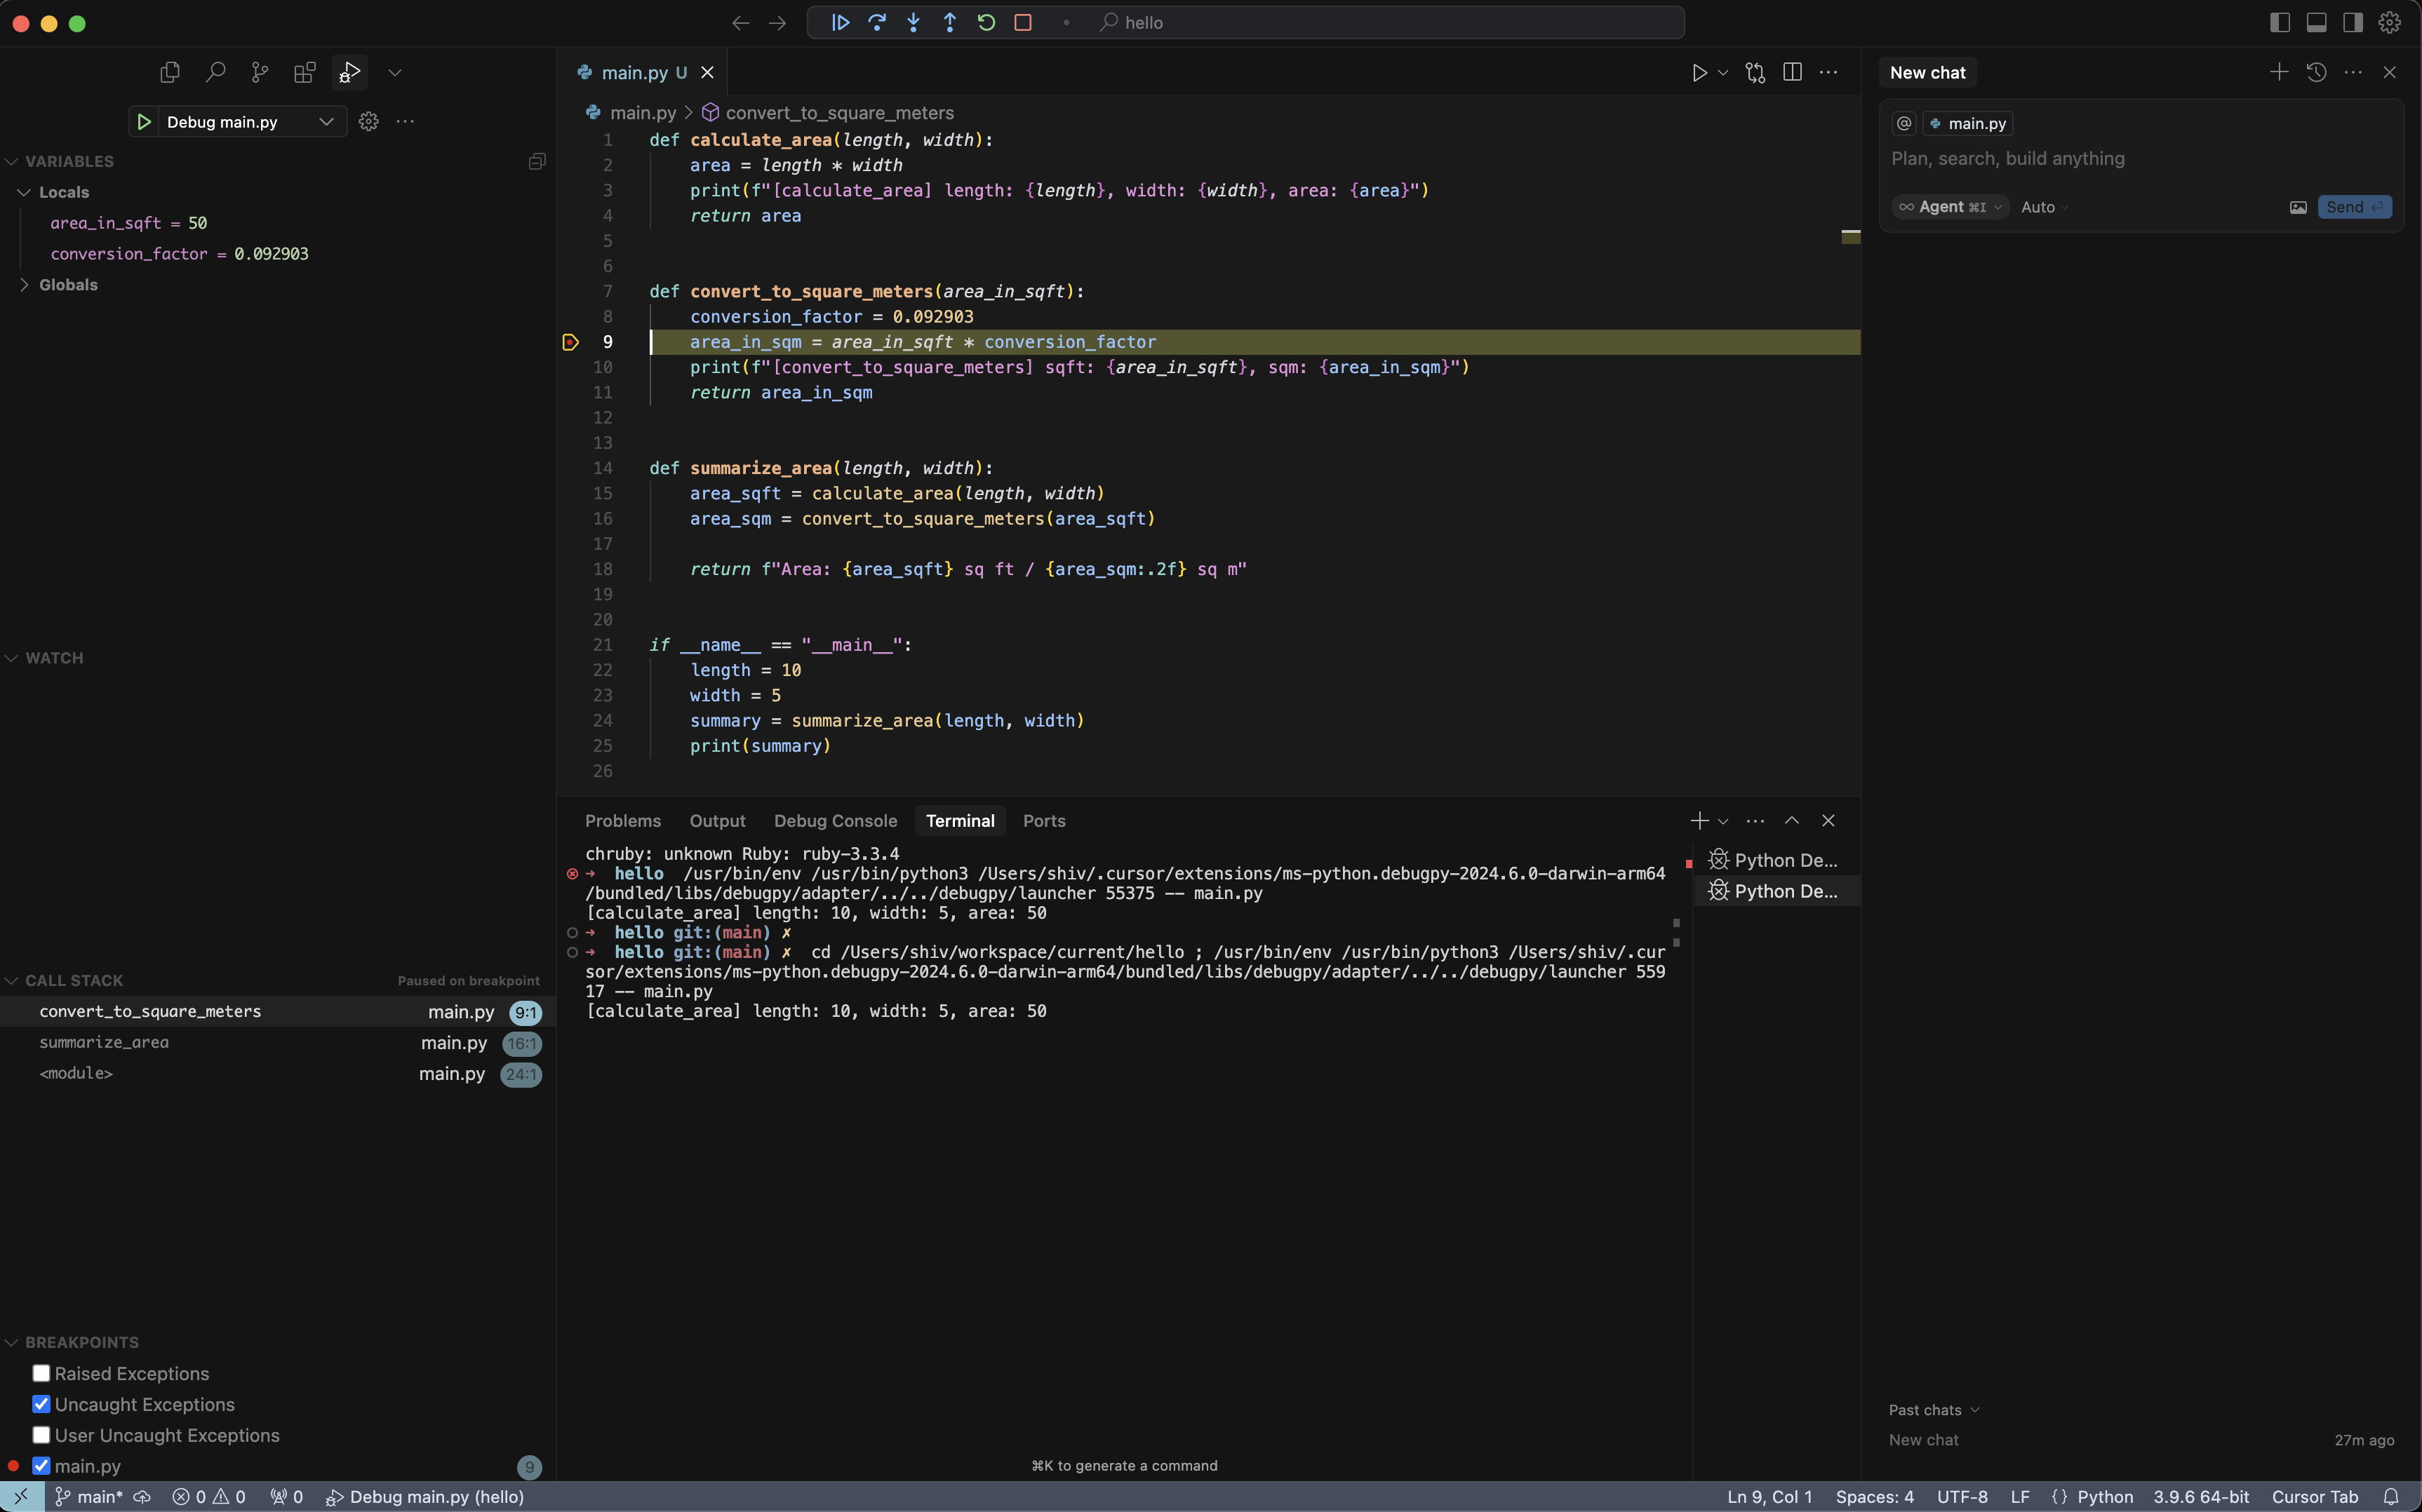Click the Send button in chat
2422x1512 pixels.
tap(2354, 207)
